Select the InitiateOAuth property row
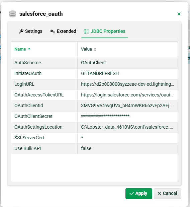 tap(94, 74)
